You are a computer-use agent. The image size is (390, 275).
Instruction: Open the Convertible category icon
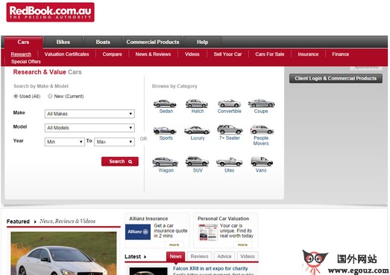(229, 103)
